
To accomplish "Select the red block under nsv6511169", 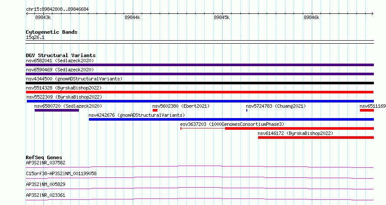I will coord(367,110).
